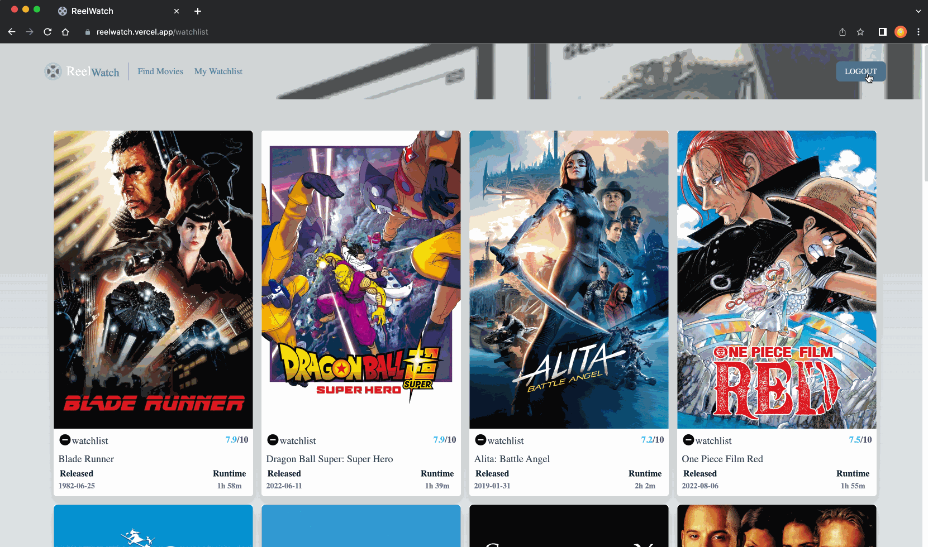
Task: Click the ReelWatch brand name text
Action: pos(93,71)
